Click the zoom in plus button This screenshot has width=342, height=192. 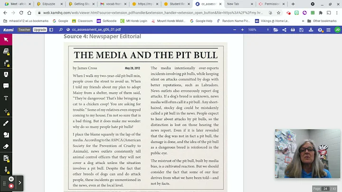click(242, 29)
